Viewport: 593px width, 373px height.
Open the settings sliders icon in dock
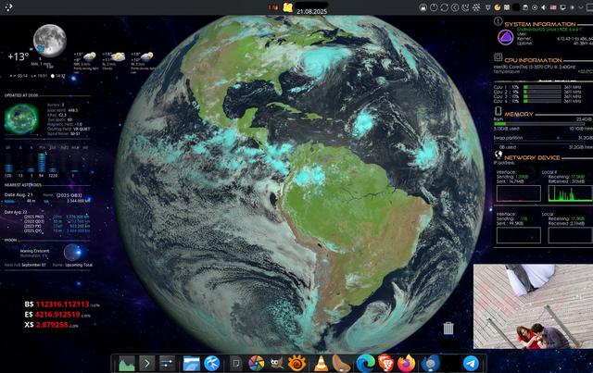167,364
